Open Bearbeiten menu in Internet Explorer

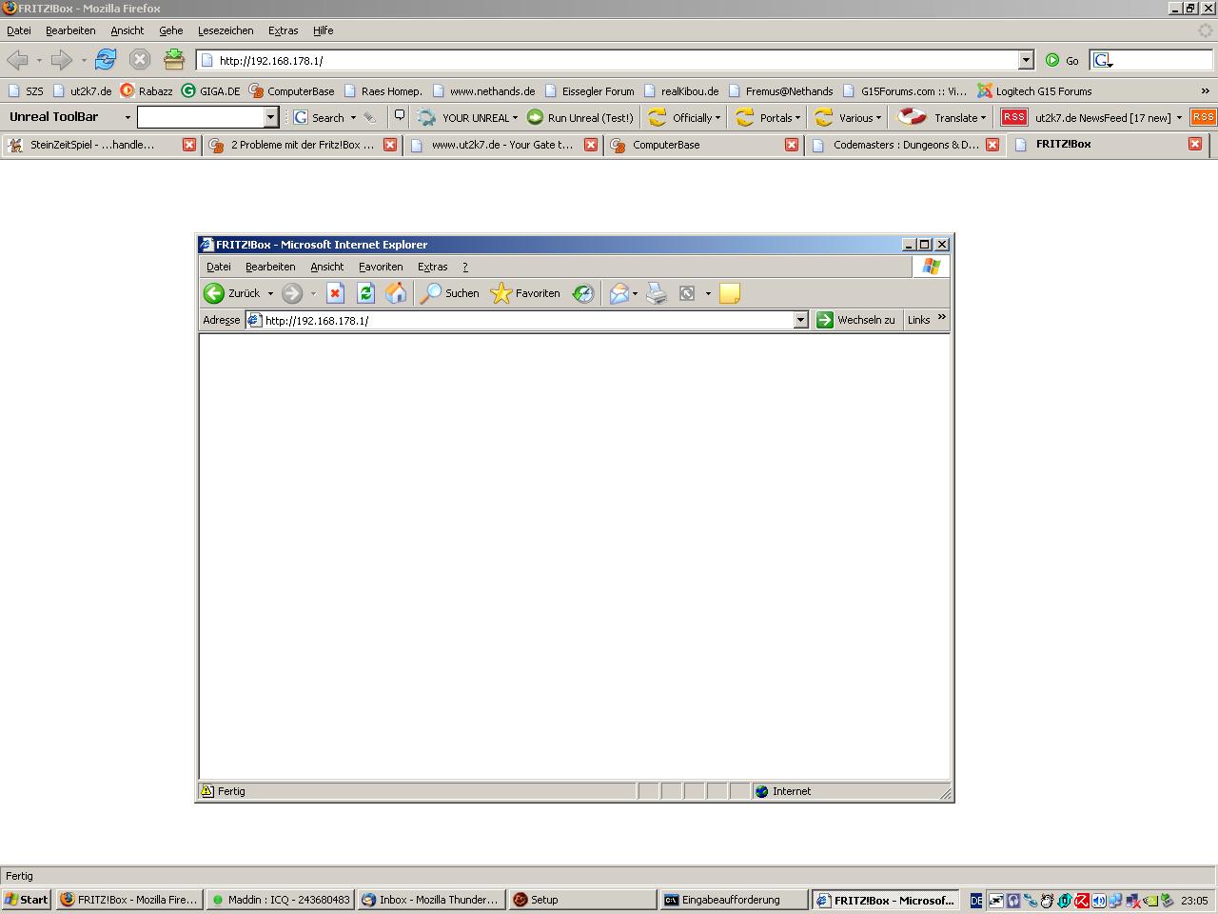[x=270, y=267]
